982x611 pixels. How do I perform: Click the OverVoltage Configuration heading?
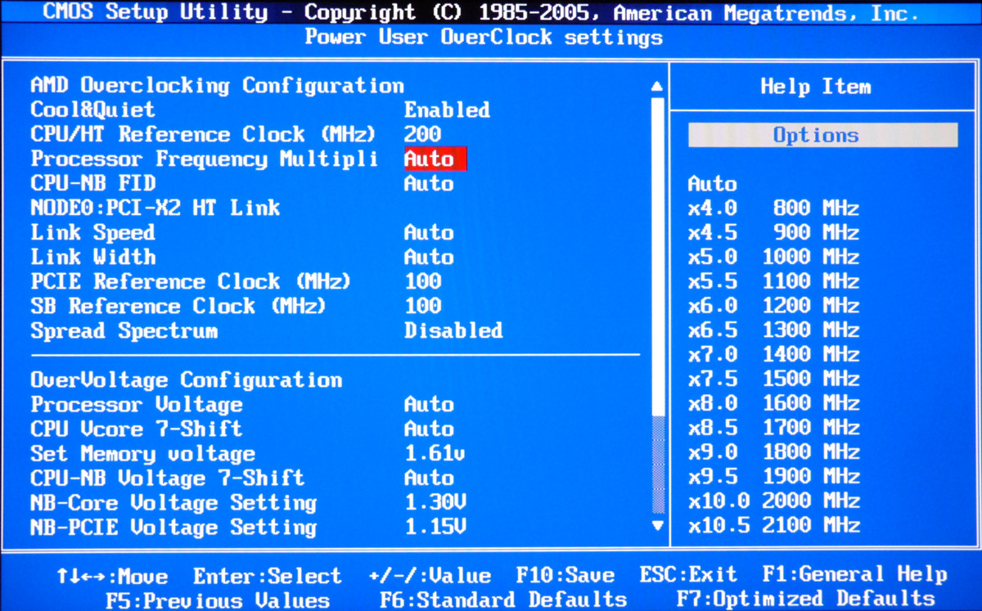[186, 380]
